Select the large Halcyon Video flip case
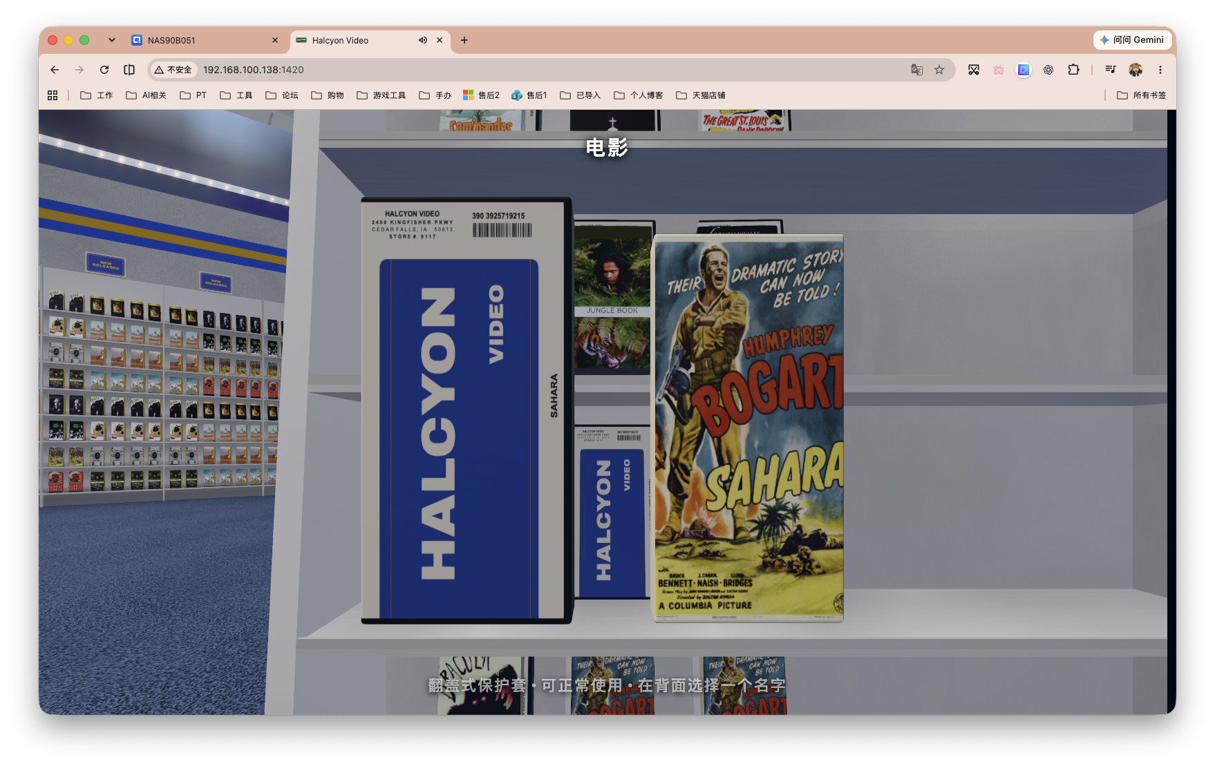This screenshot has height=766, width=1215. (x=467, y=411)
